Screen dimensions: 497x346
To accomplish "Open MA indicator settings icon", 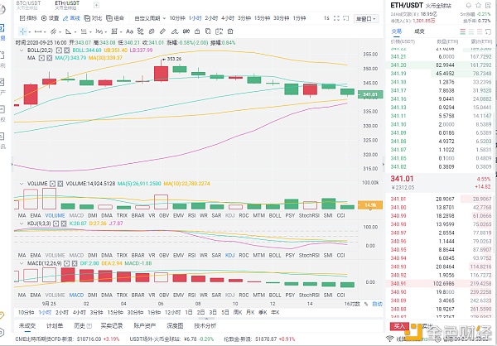I will pyautogui.click(x=41, y=58).
